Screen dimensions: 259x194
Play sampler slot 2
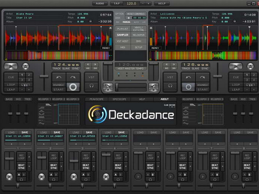[x=41, y=176]
